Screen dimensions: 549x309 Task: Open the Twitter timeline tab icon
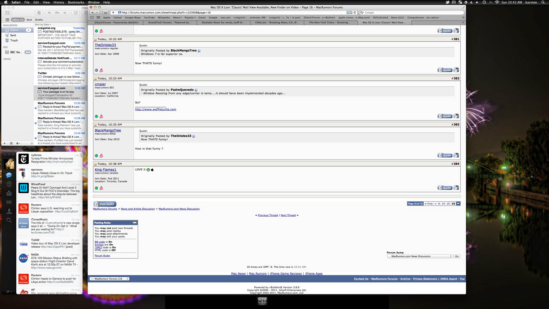9,175
